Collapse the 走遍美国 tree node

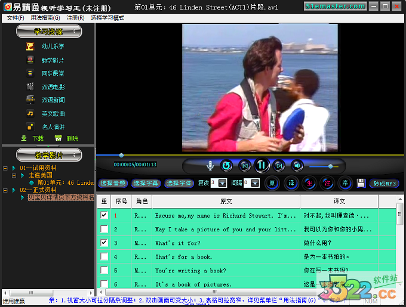[x=14, y=175]
